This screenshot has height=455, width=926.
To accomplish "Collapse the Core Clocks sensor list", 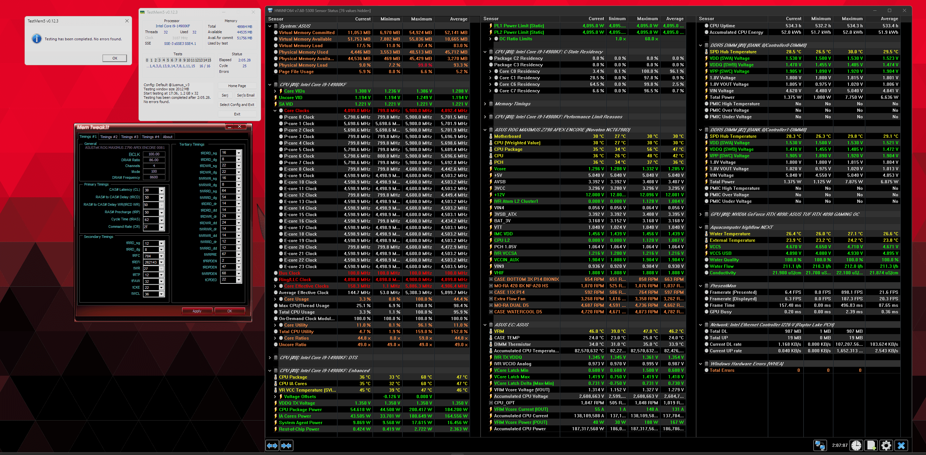I will pyautogui.click(x=275, y=110).
